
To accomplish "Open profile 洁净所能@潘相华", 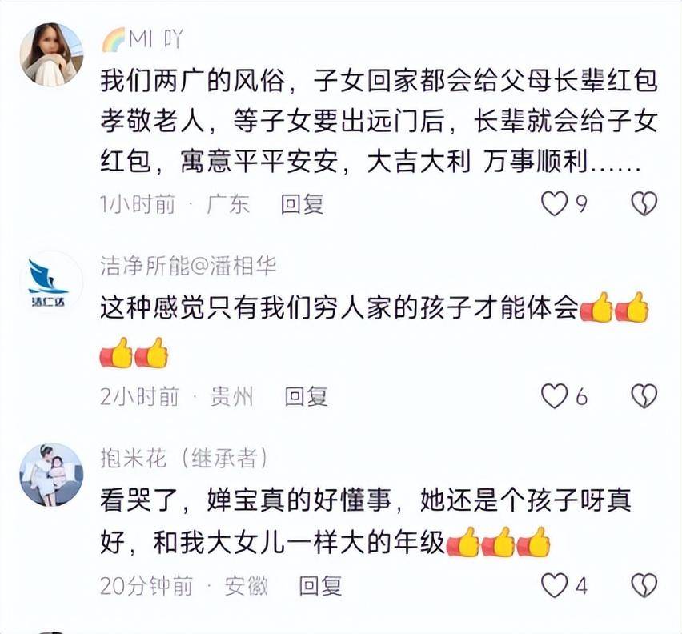I will click(x=188, y=265).
